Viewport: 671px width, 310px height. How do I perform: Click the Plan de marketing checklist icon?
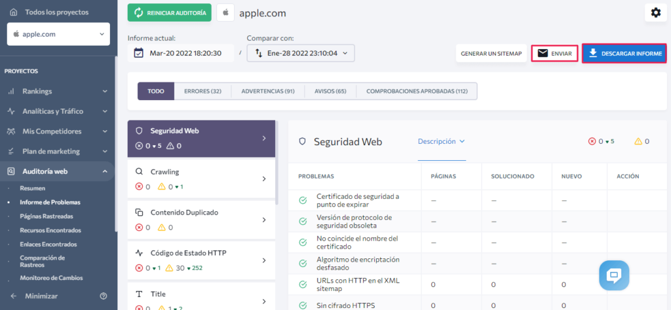(12, 152)
